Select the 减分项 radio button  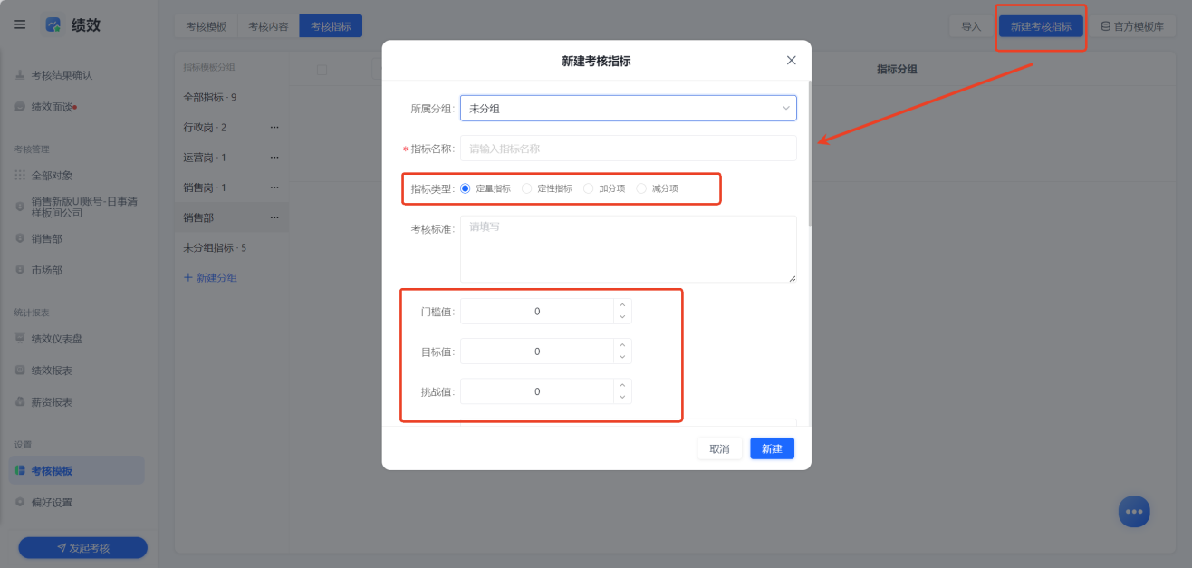click(641, 188)
